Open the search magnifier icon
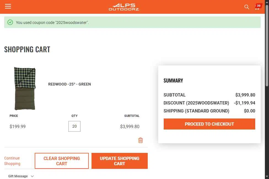 click(x=246, y=7)
